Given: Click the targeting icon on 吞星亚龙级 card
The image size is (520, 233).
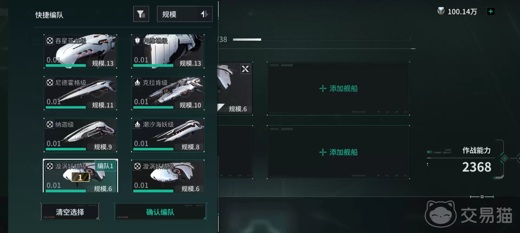Looking at the screenshot, I should pyautogui.click(x=50, y=41).
